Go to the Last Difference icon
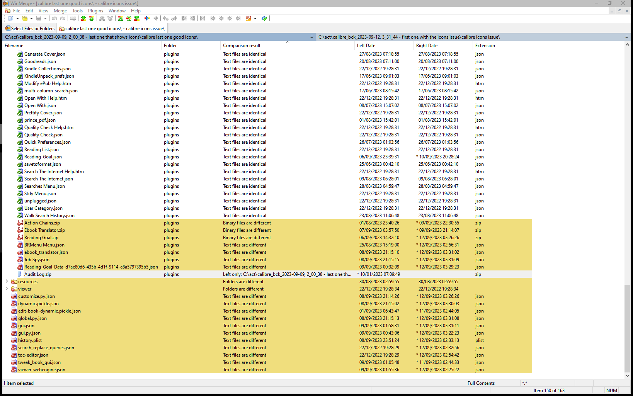Screen dimensions: 633x396 (x=137, y=19)
